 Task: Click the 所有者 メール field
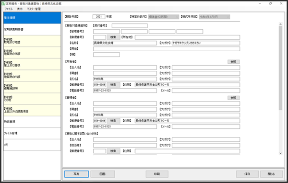[206, 91]
